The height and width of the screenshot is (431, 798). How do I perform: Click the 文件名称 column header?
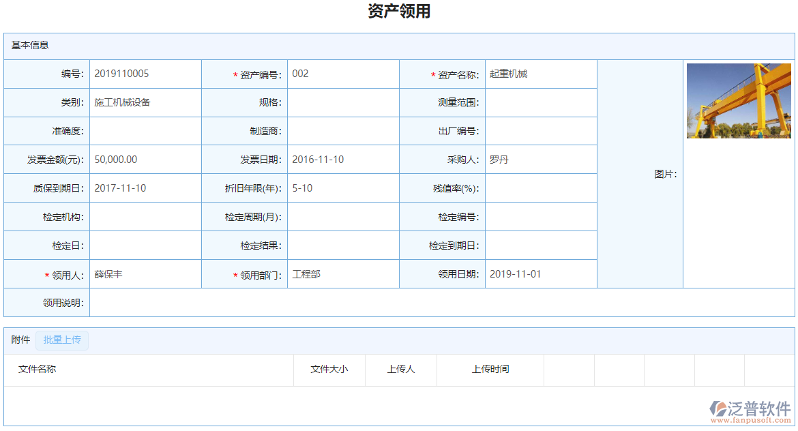[38, 369]
